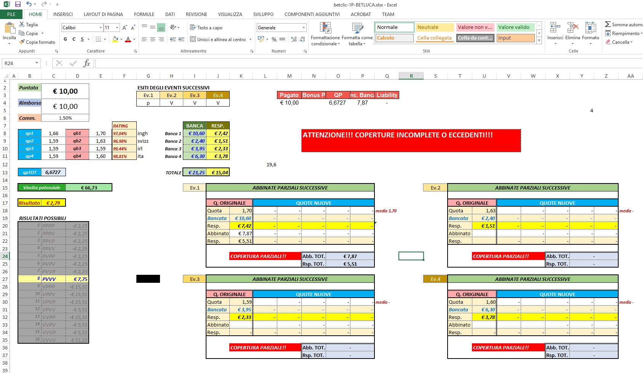Click the orientation icon
Screen dimensions: 643x373
coord(173,27)
